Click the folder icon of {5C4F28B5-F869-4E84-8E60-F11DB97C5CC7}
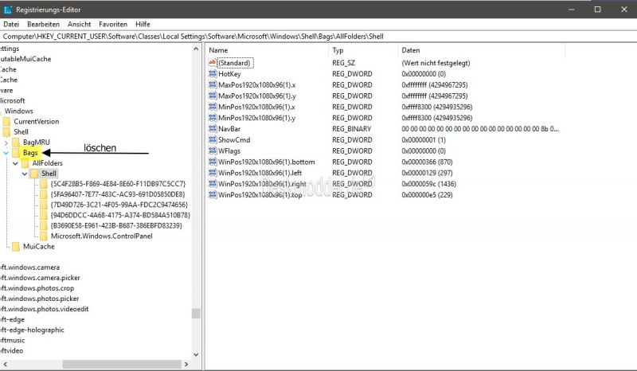The image size is (637, 371). (x=44, y=184)
